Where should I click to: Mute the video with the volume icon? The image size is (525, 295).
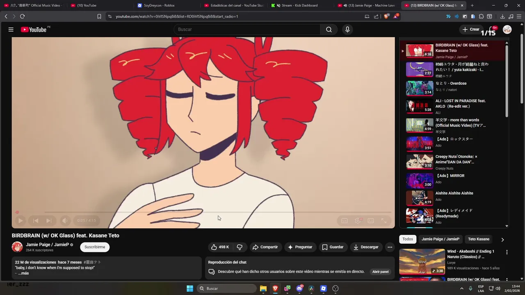(x=65, y=220)
